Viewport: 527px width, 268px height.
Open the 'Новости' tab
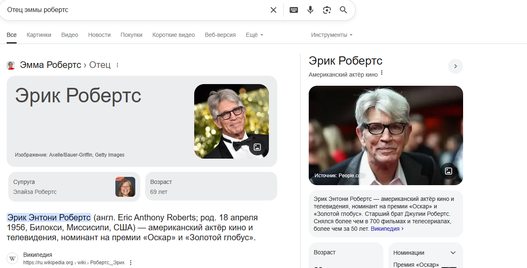(x=99, y=35)
